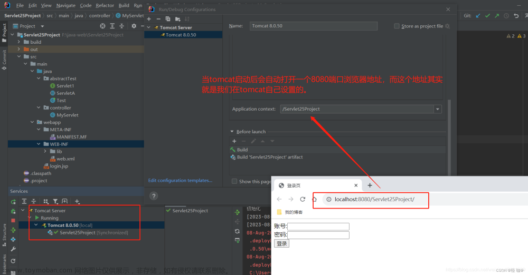Click the 登录 login button
528x275 pixels.
coord(281,243)
